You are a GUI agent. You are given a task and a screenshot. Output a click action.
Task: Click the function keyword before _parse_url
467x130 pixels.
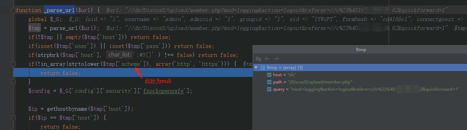pos(28,10)
